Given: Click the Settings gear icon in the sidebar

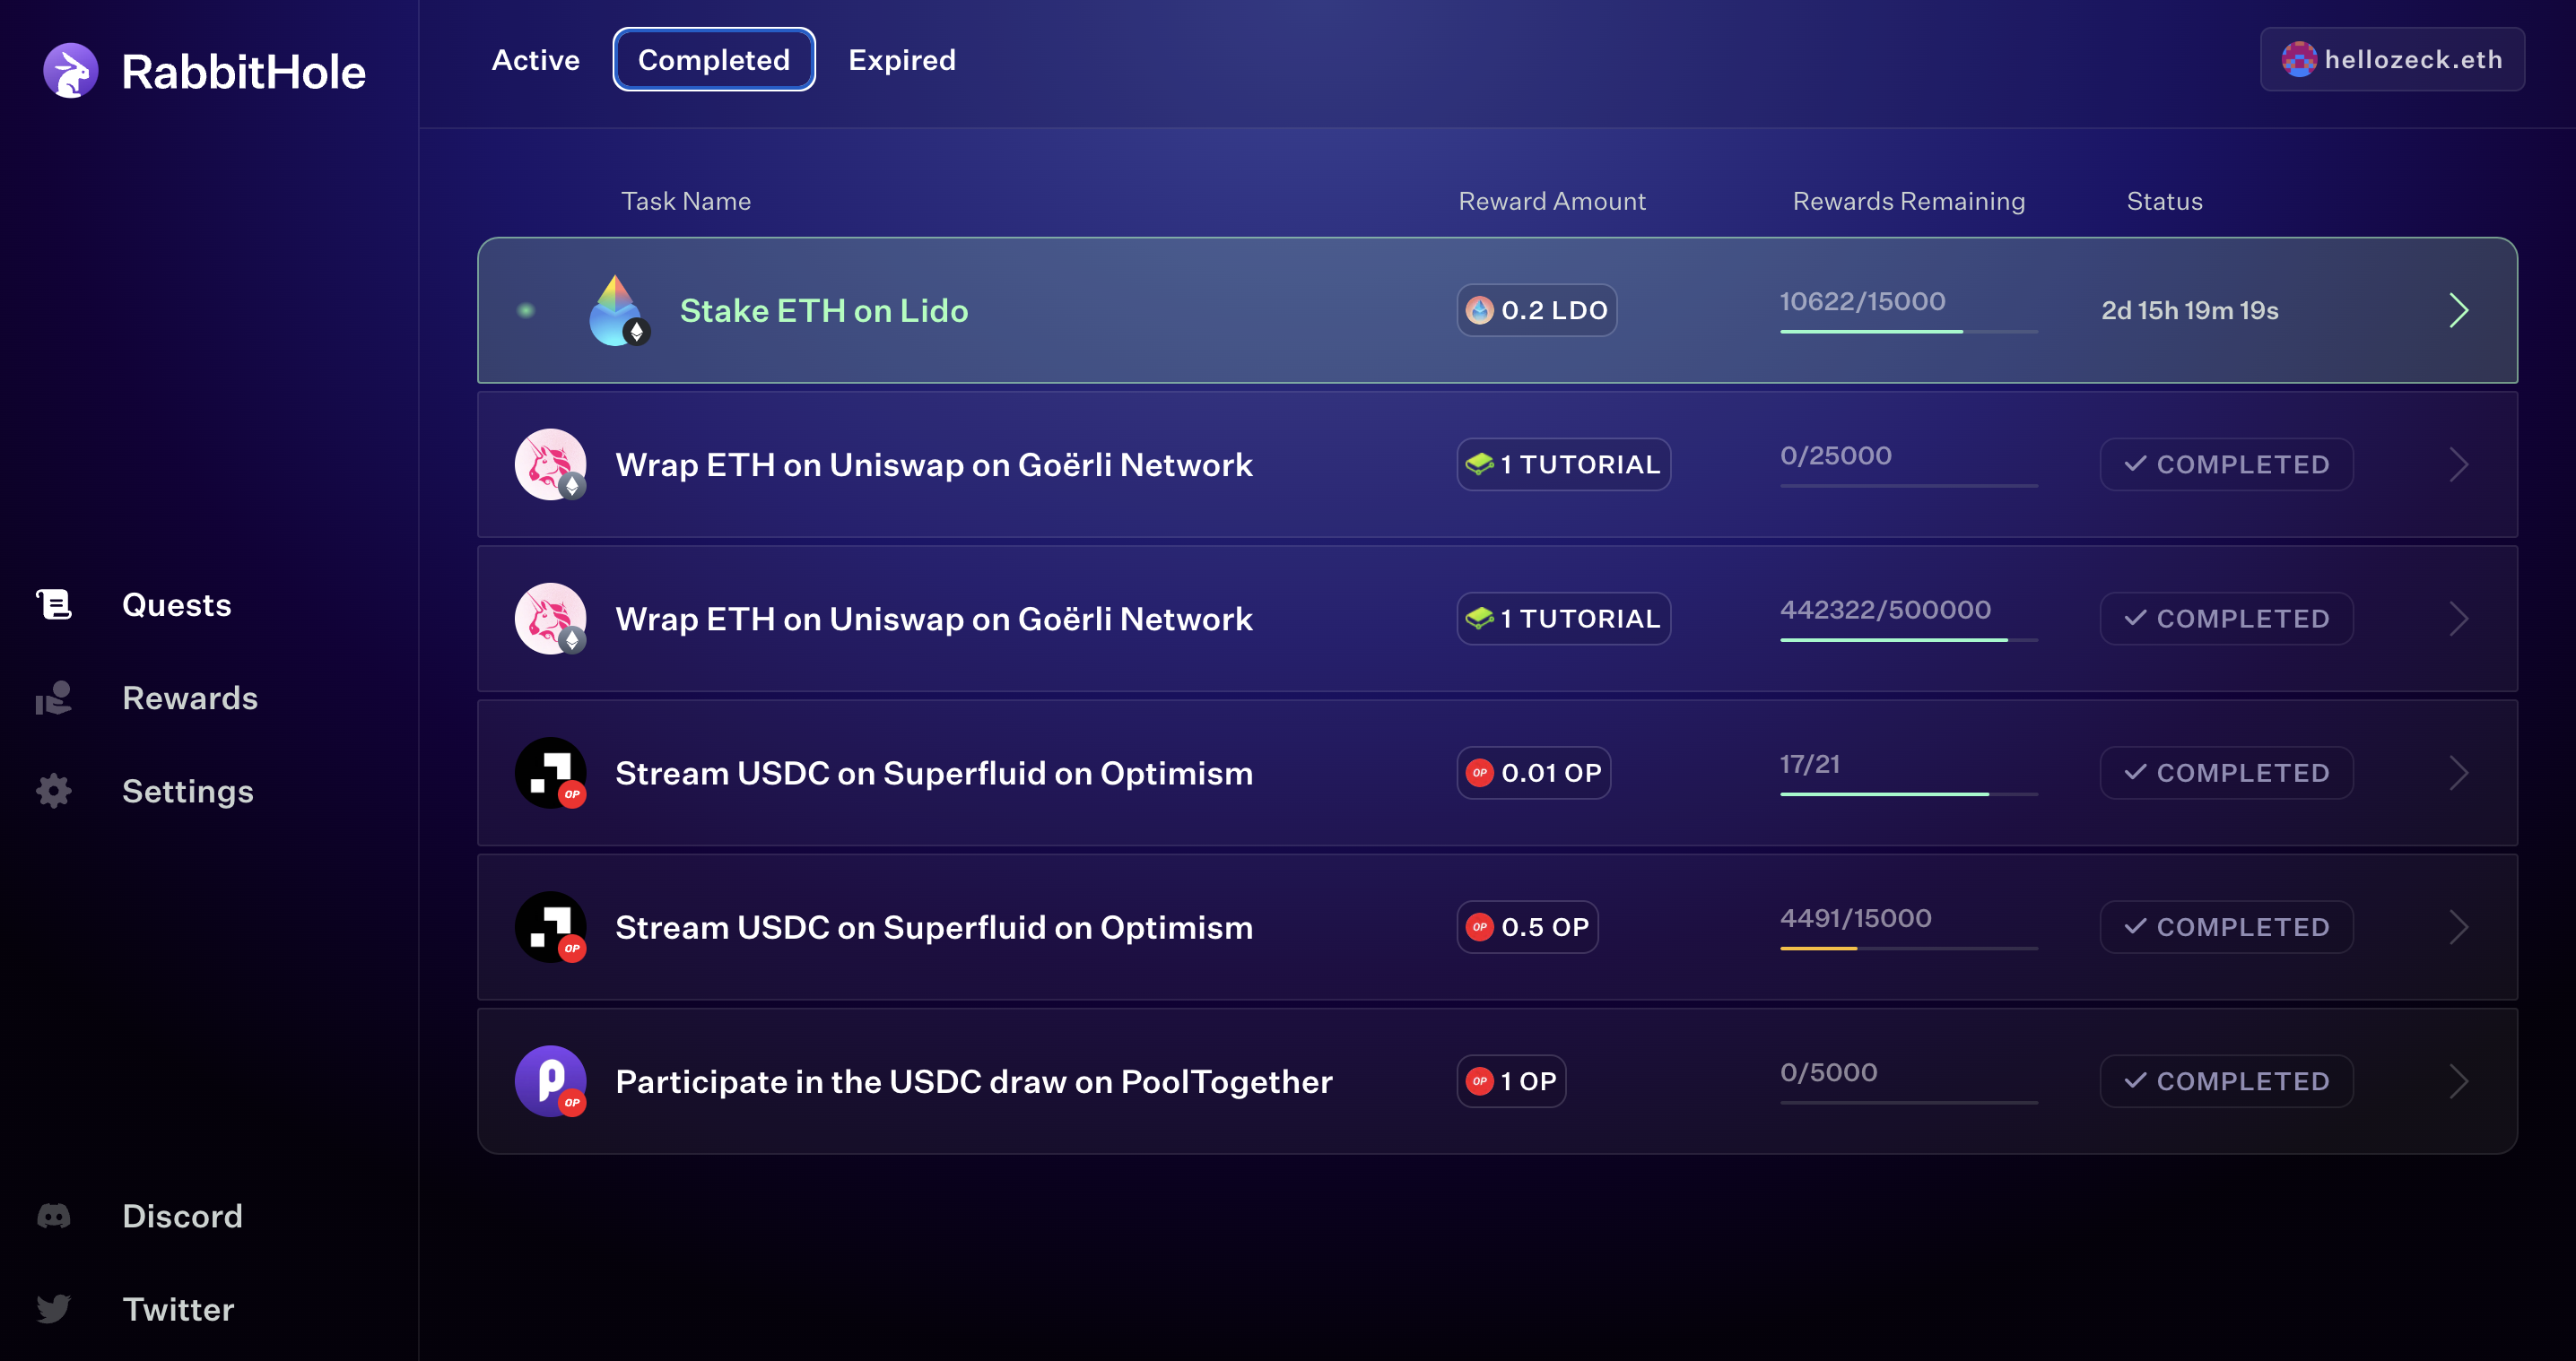Looking at the screenshot, I should click(54, 791).
